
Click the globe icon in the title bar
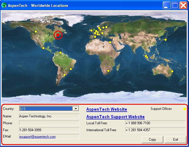tap(4, 5)
